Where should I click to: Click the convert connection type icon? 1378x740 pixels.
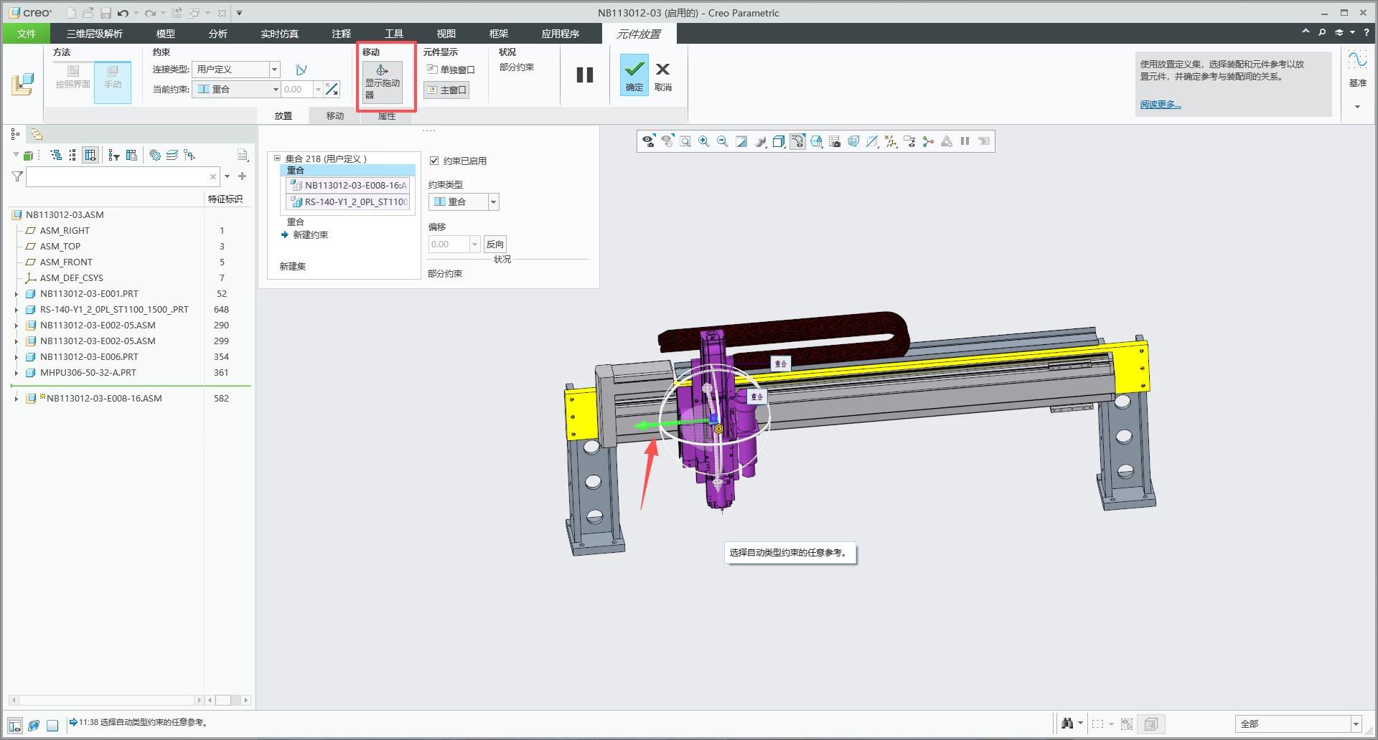coord(301,70)
